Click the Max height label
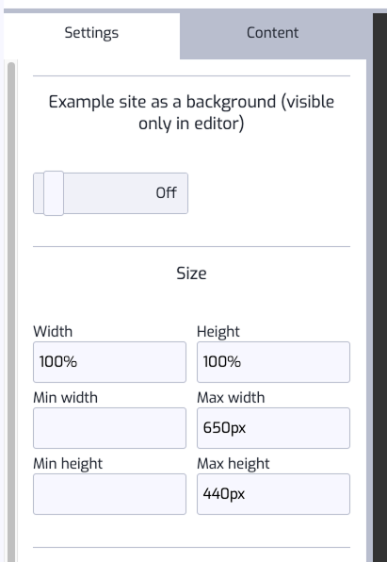The width and height of the screenshot is (387, 562). coord(234,464)
